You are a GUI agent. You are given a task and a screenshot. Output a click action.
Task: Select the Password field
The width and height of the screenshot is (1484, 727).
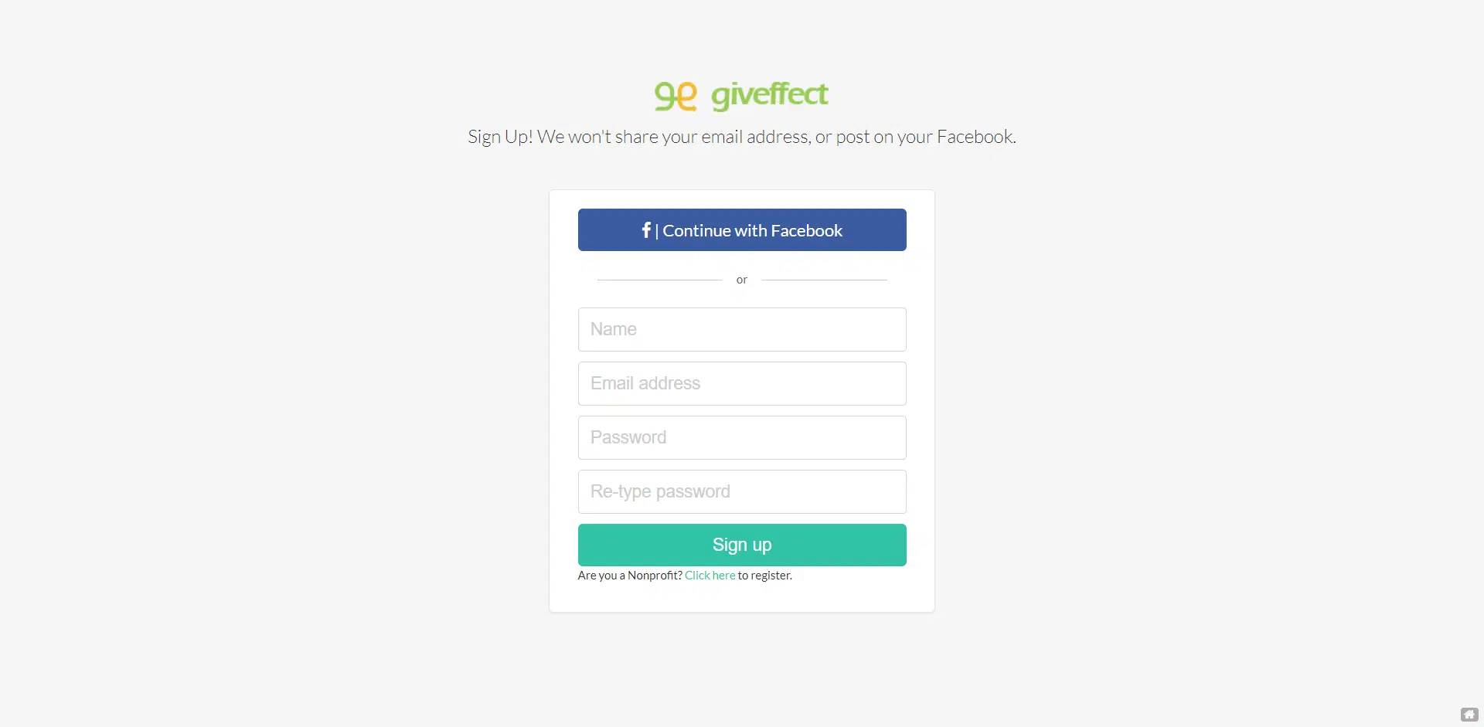[x=742, y=438]
